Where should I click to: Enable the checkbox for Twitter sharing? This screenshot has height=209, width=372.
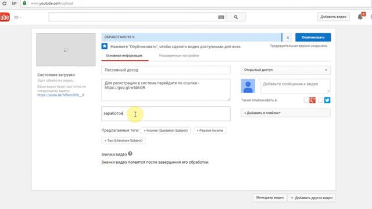[321, 100]
